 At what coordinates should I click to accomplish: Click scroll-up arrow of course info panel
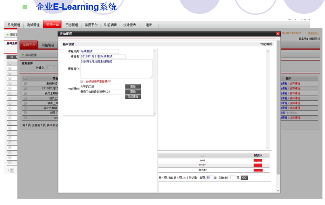point(155,51)
